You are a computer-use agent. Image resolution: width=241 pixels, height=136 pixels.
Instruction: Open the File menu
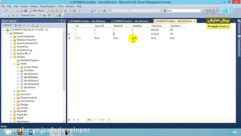(3, 6)
